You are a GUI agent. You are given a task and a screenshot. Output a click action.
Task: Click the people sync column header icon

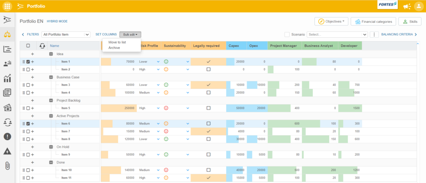[42, 46]
